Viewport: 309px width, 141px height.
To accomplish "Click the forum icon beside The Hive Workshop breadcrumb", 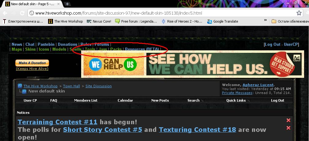I will tap(20, 86).
